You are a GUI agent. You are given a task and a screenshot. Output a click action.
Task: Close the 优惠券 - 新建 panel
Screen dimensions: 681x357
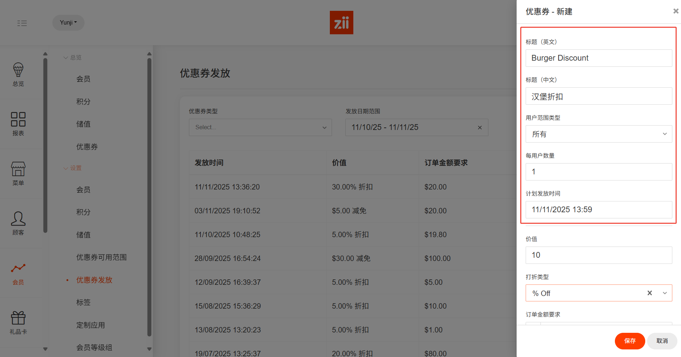coord(676,11)
